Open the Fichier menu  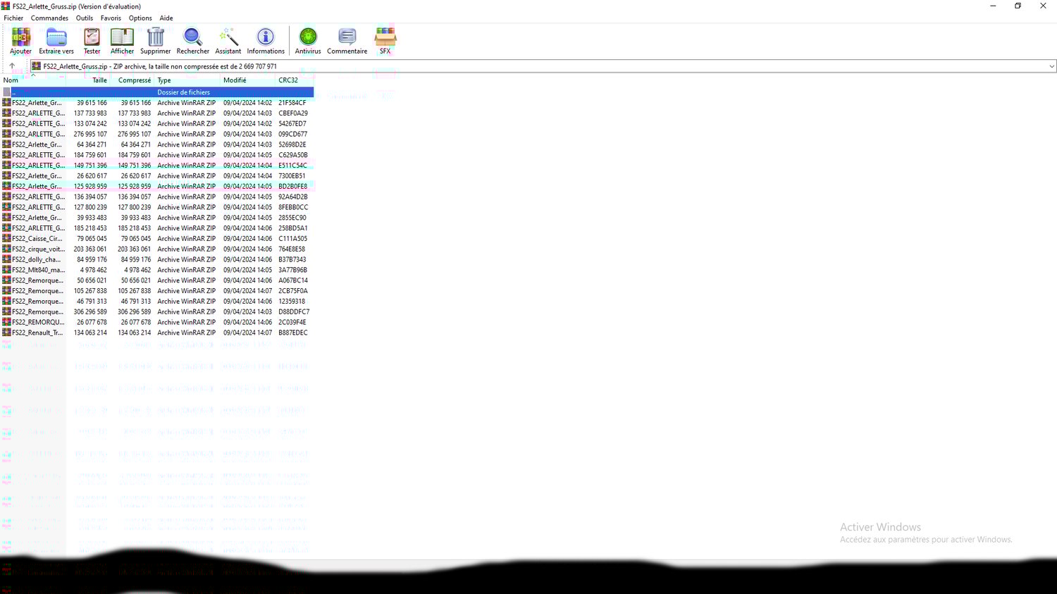13,18
